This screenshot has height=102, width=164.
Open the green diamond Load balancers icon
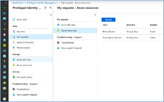coord(5,83)
